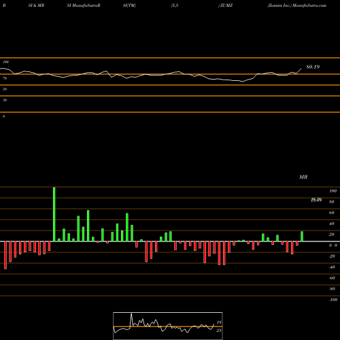Click the RSI axis label 30

pos(5,100)
